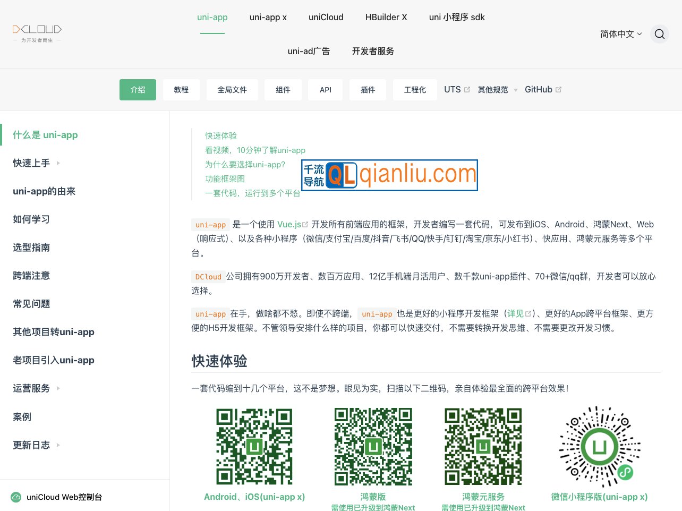Expand the 更新日志 sidebar section
Screen dimensions: 682x511
click(x=58, y=445)
